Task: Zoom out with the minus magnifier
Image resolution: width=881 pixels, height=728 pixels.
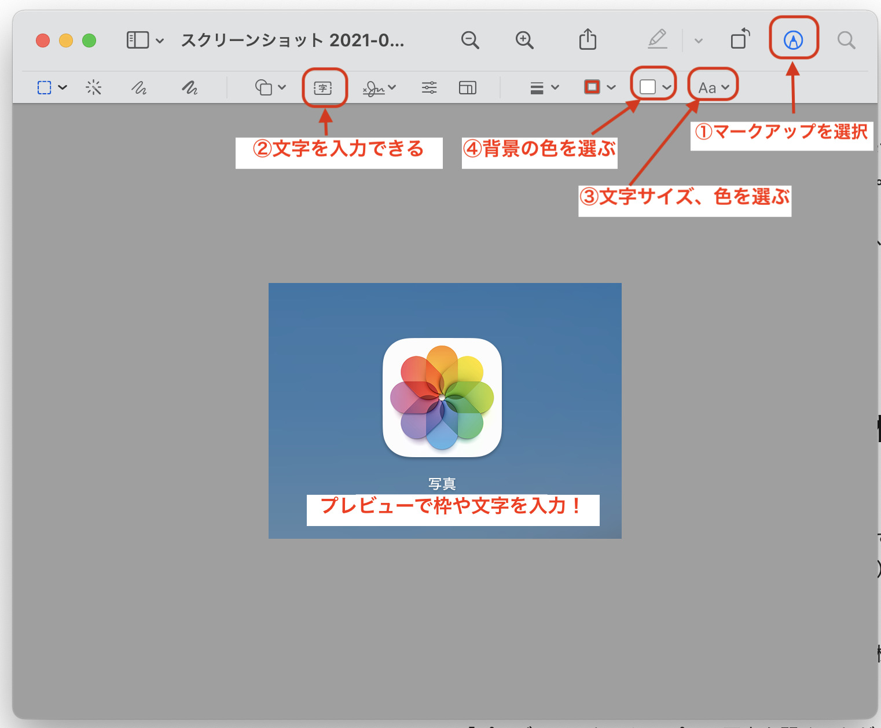Action: tap(470, 40)
